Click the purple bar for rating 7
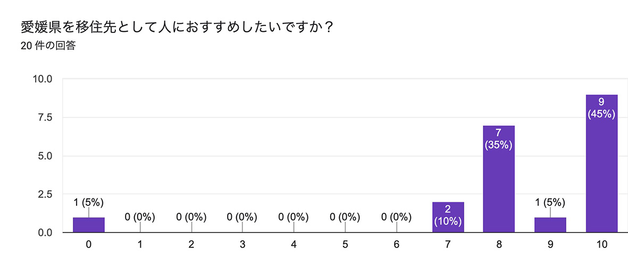This screenshot has height=266, width=628. tap(448, 217)
